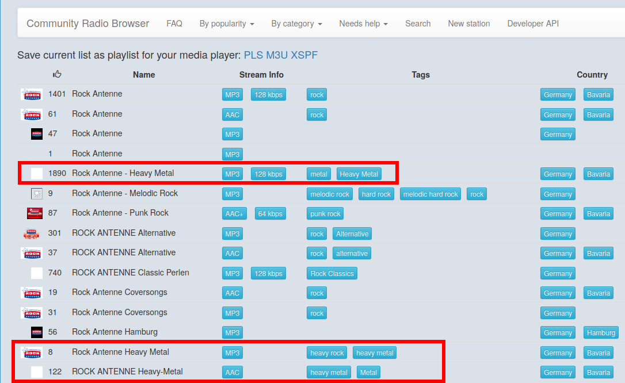
Task: Click the Heavy Metal tag on the 1890-vote station
Action: coord(359,174)
